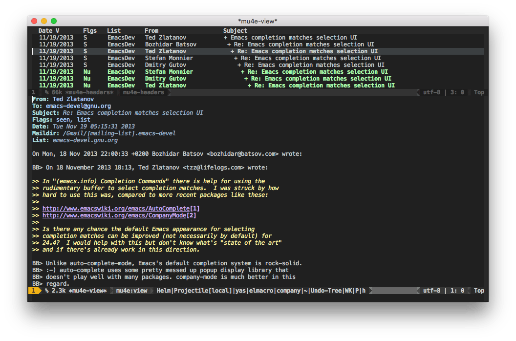This screenshot has height=341, width=516.
Task: Click the Flgs column header
Action: [x=90, y=31]
